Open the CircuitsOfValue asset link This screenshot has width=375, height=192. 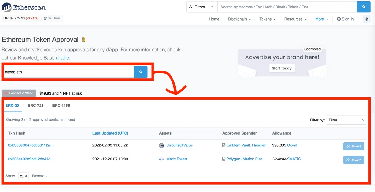pos(180,145)
